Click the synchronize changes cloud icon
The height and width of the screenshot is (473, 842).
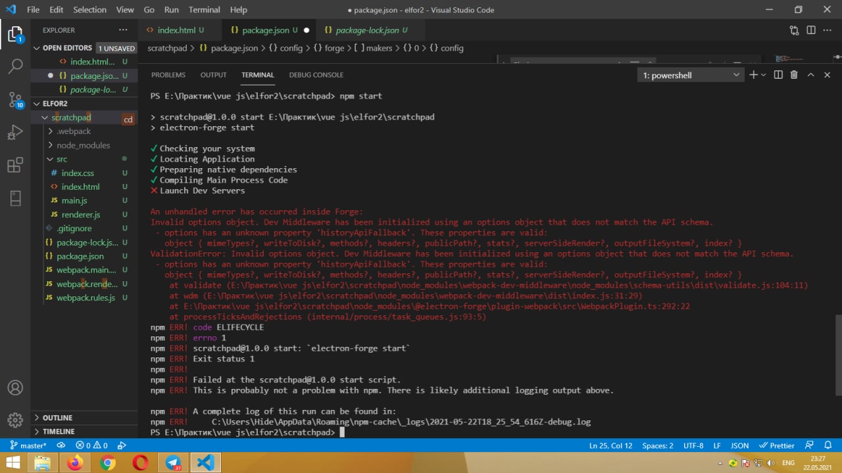61,445
